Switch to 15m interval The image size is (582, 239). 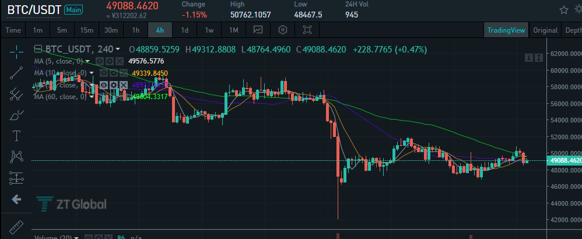tap(86, 30)
